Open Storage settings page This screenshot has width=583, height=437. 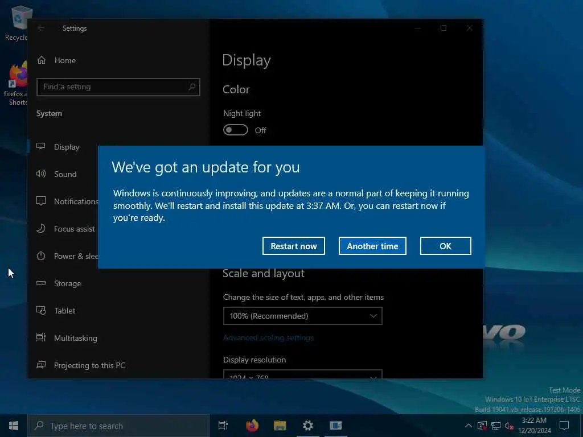click(68, 283)
